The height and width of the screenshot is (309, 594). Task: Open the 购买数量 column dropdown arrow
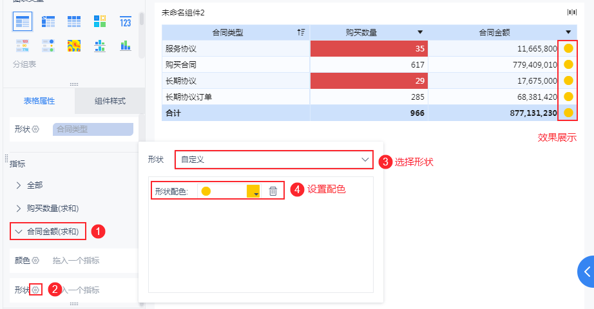(420, 33)
